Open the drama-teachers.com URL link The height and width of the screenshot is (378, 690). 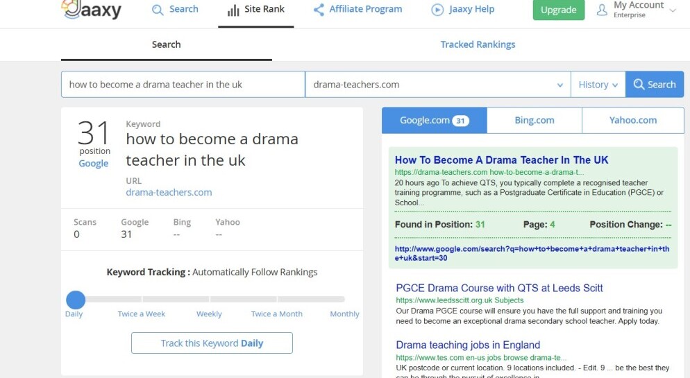tap(169, 193)
